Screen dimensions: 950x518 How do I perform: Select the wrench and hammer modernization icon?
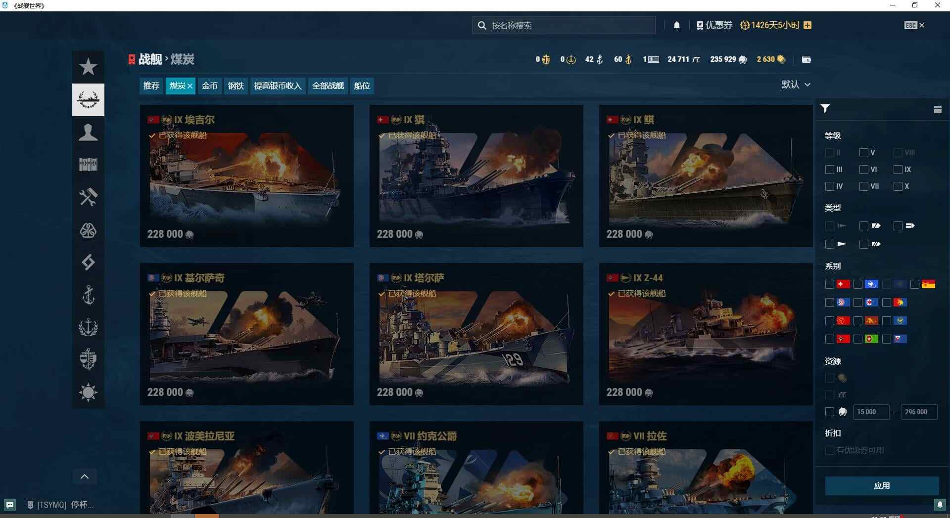(88, 197)
